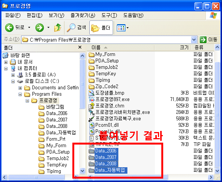Close the 폴더 pane with X
Viewport: 222px width, 182px height.
(80, 47)
